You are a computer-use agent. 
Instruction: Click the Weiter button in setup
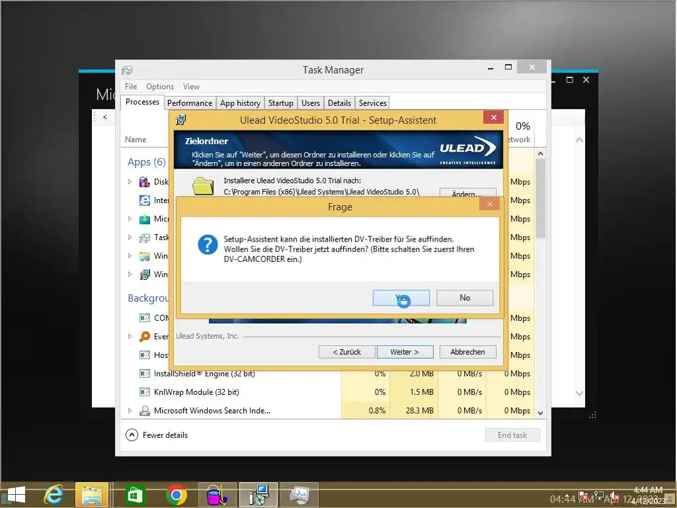pyautogui.click(x=405, y=352)
